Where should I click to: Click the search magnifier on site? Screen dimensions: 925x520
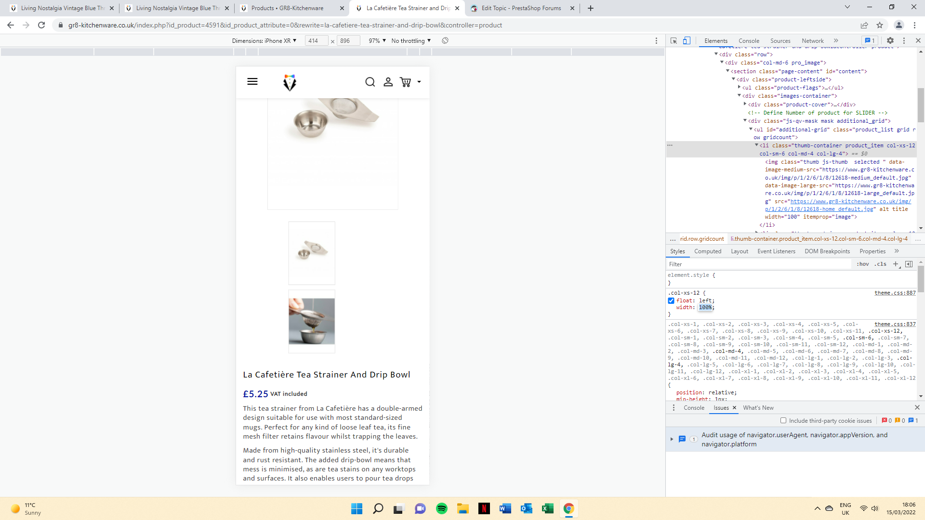tap(370, 82)
